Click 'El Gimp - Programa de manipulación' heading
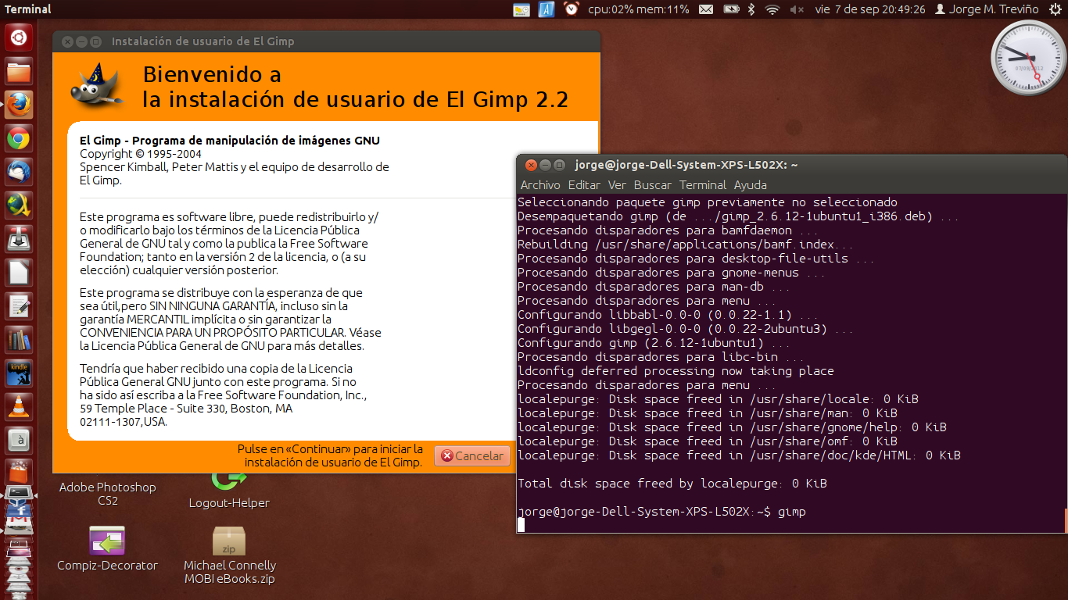Viewport: 1068px width, 600px height. 230,141
